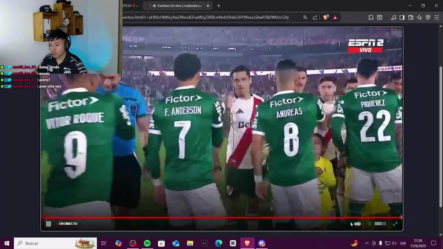Open the browser extensions puzzle icon

[x=371, y=17]
